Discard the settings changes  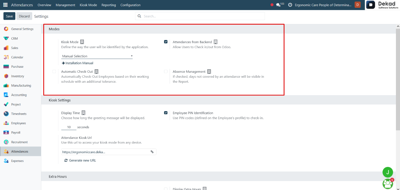[24, 16]
